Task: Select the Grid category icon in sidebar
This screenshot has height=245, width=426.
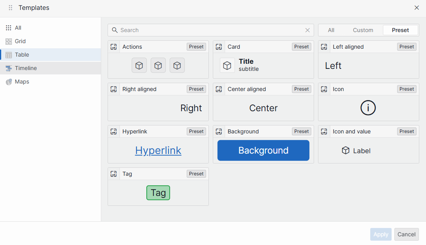Action: click(x=8, y=41)
